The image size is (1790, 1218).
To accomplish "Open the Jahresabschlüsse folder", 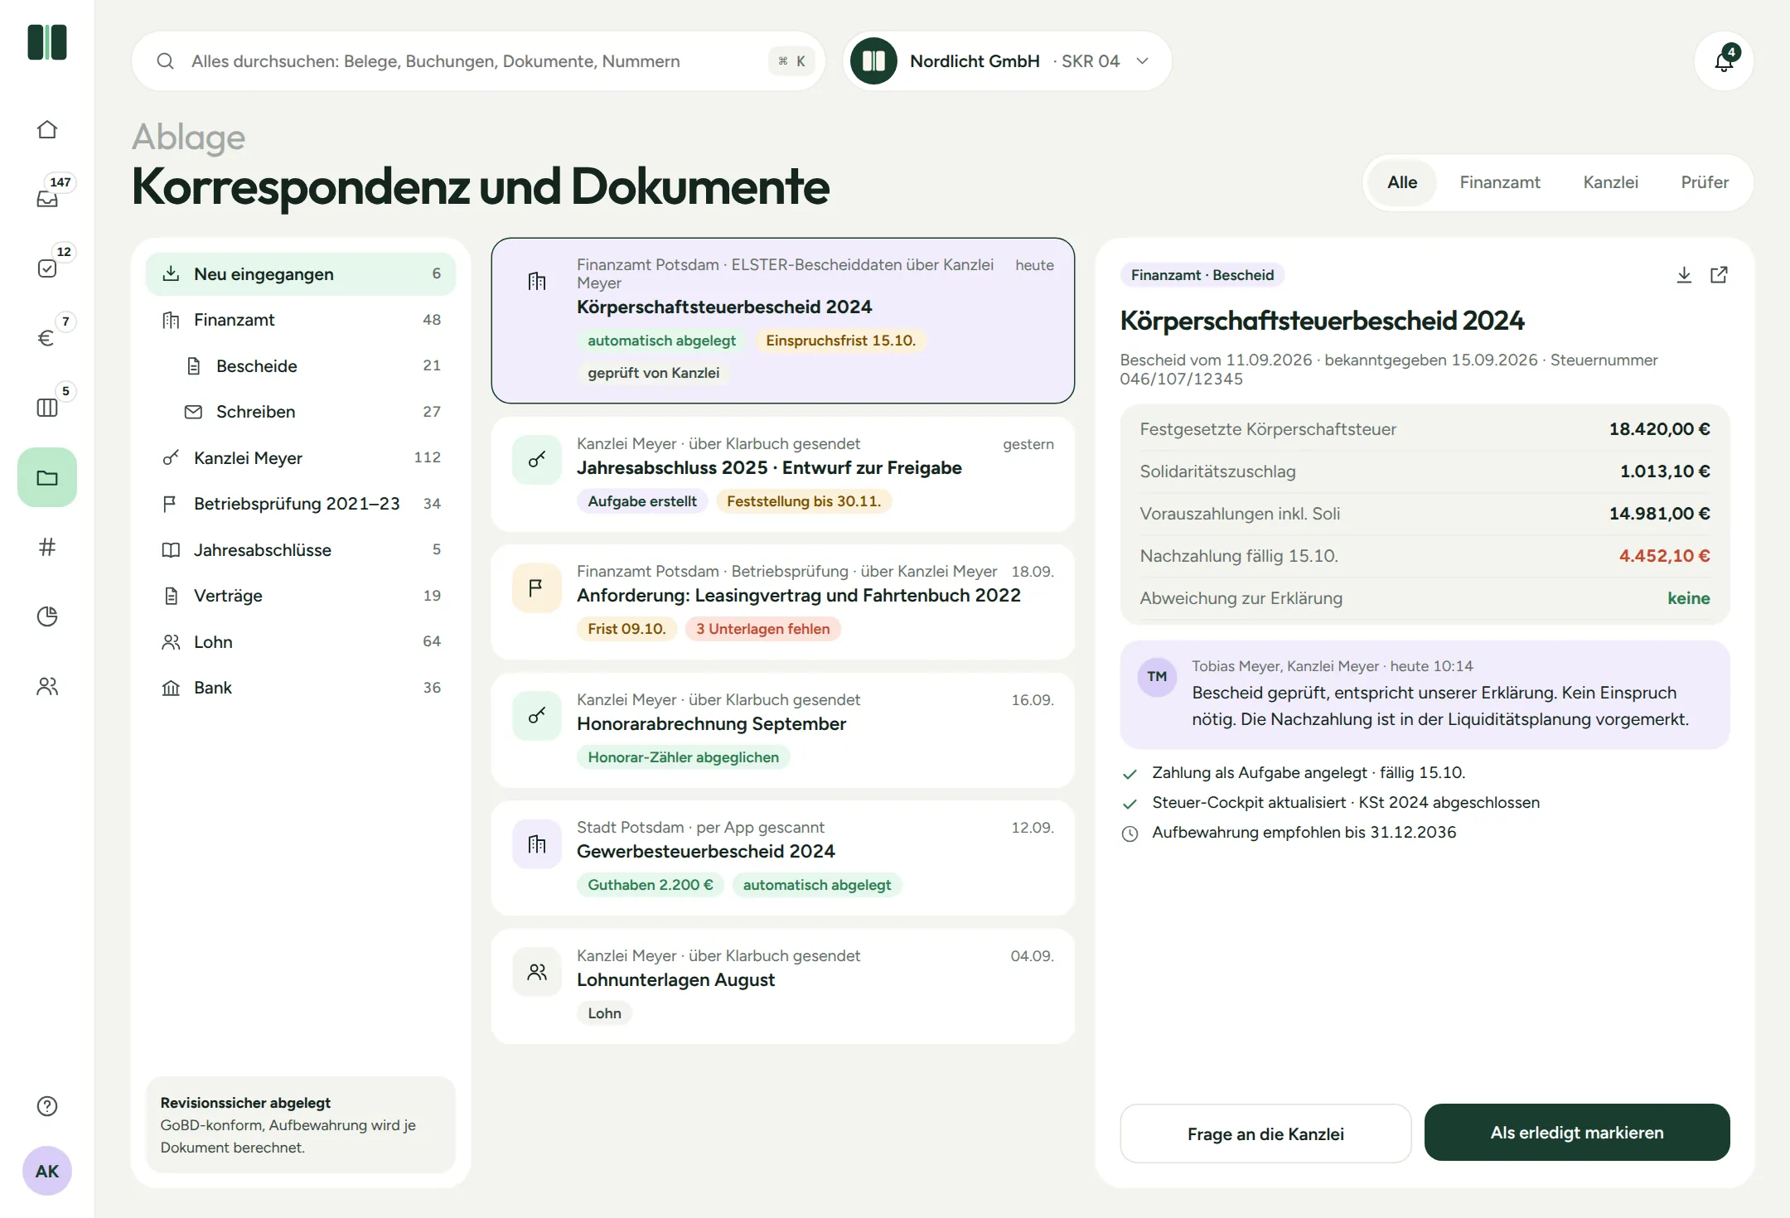I will pos(301,550).
